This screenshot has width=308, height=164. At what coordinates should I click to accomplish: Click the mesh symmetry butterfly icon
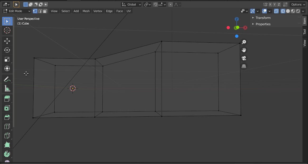[265, 4]
